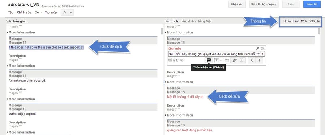Click the Lưu save button
The image size is (325, 135).
(x=291, y=4)
